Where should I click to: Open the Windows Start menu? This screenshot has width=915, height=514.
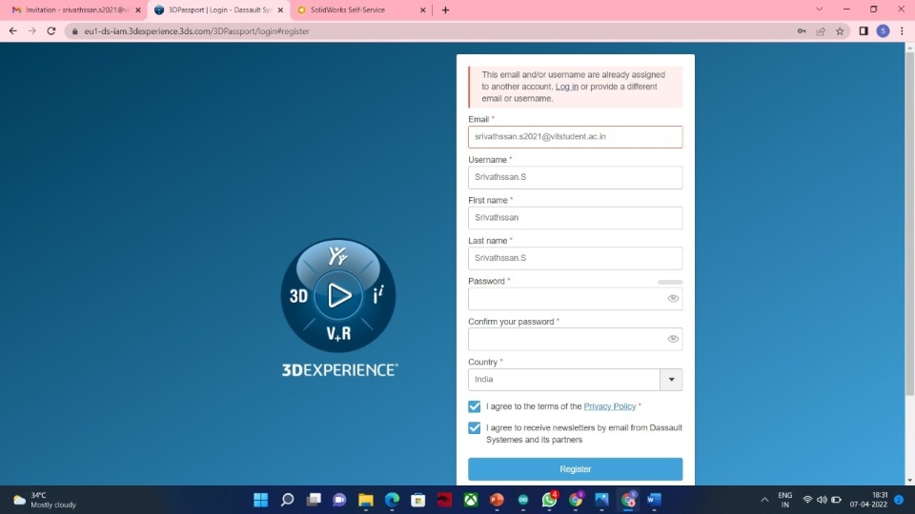point(261,500)
